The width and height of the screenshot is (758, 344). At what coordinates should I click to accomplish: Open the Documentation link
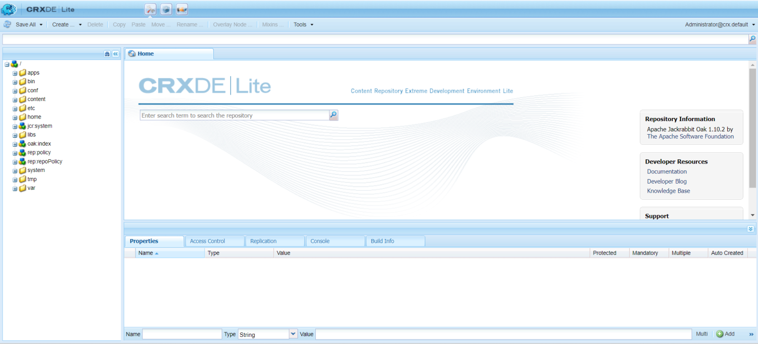click(x=667, y=171)
